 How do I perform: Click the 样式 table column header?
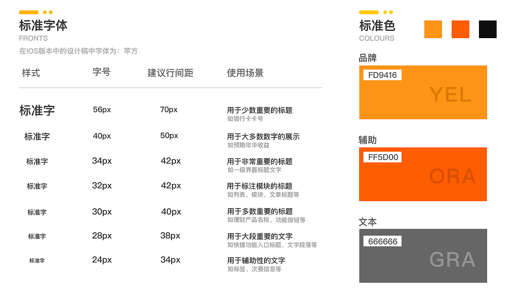click(30, 73)
